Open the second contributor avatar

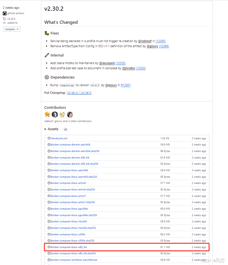pos(55,115)
